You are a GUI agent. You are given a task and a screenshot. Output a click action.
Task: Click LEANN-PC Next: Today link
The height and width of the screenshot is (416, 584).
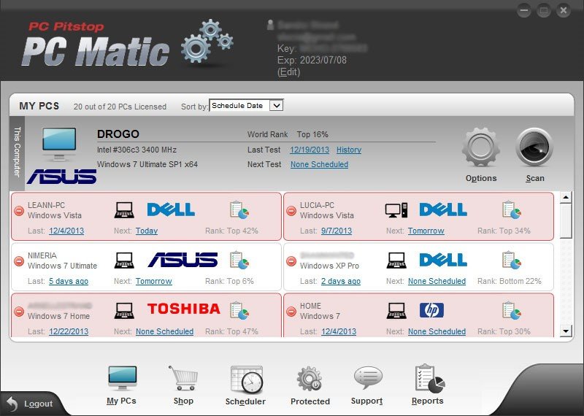click(147, 231)
